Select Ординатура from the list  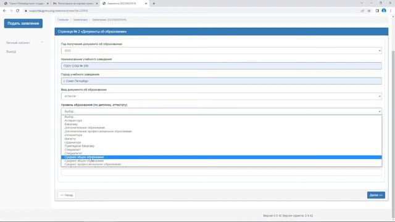222,142
